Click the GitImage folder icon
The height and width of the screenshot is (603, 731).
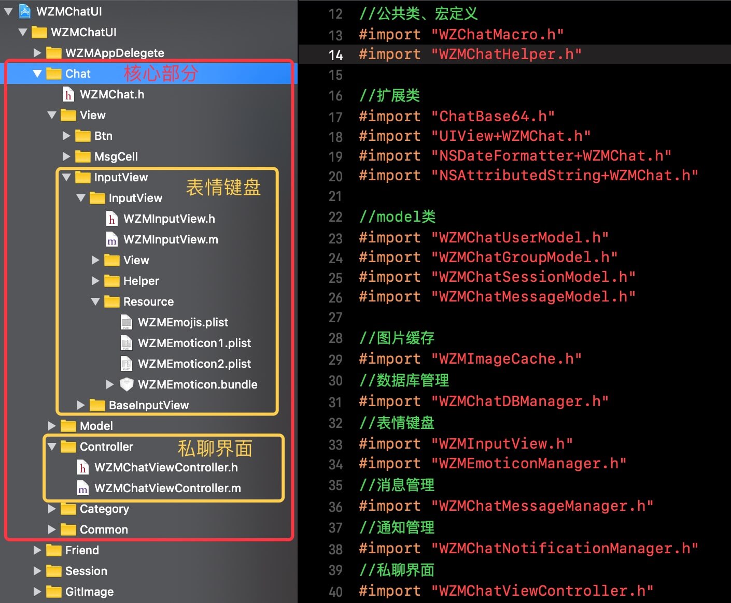(x=54, y=592)
